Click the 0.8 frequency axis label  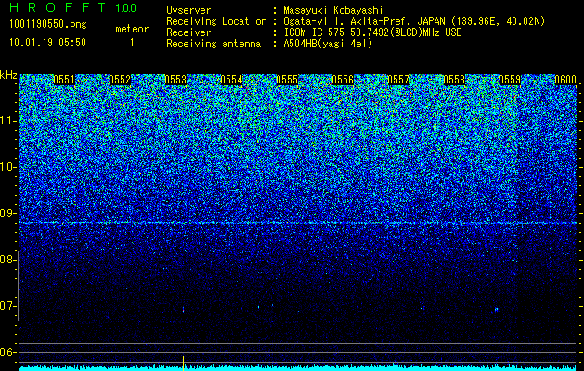[8, 260]
